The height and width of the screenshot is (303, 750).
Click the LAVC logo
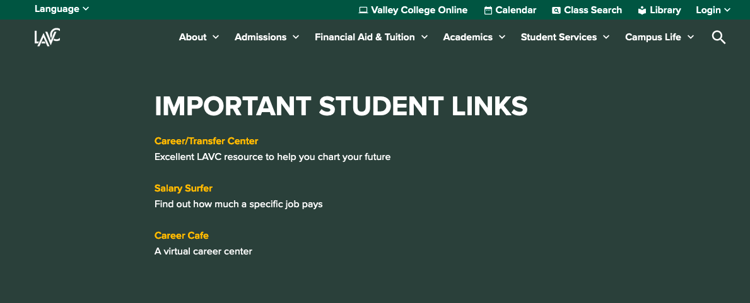pyautogui.click(x=47, y=37)
